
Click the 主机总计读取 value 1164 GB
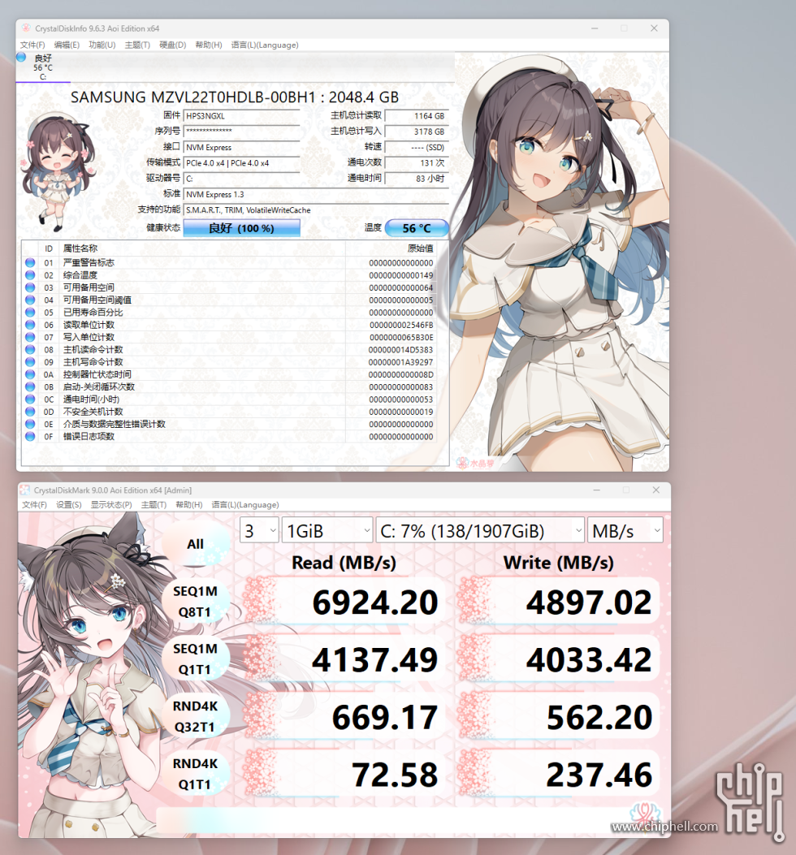coord(417,116)
